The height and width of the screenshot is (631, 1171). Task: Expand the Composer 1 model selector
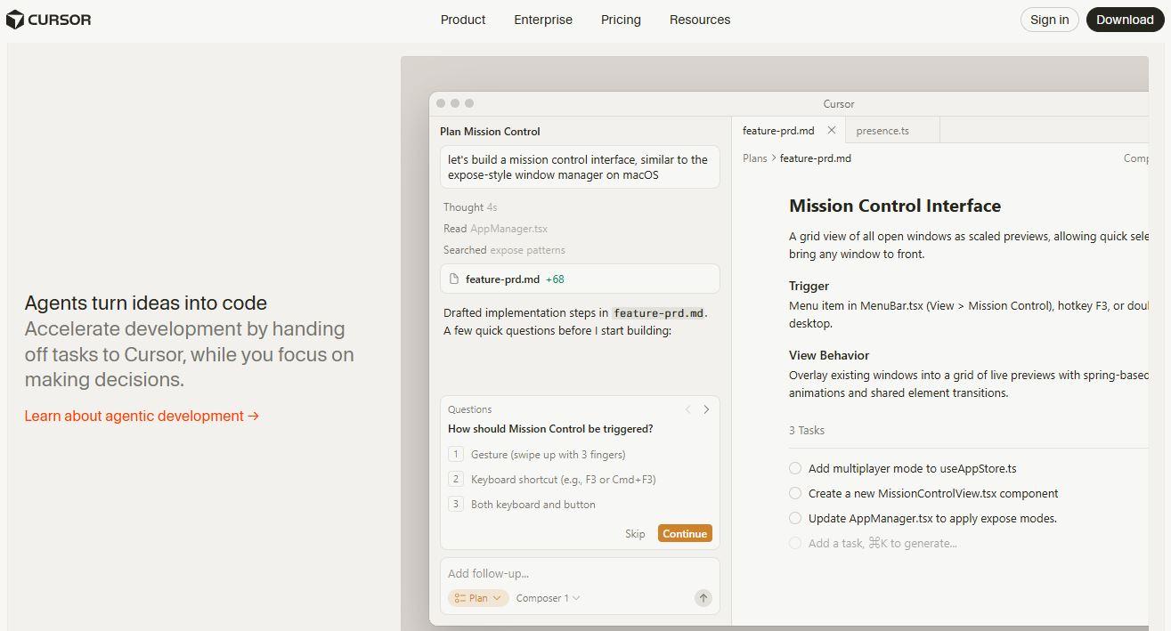548,598
